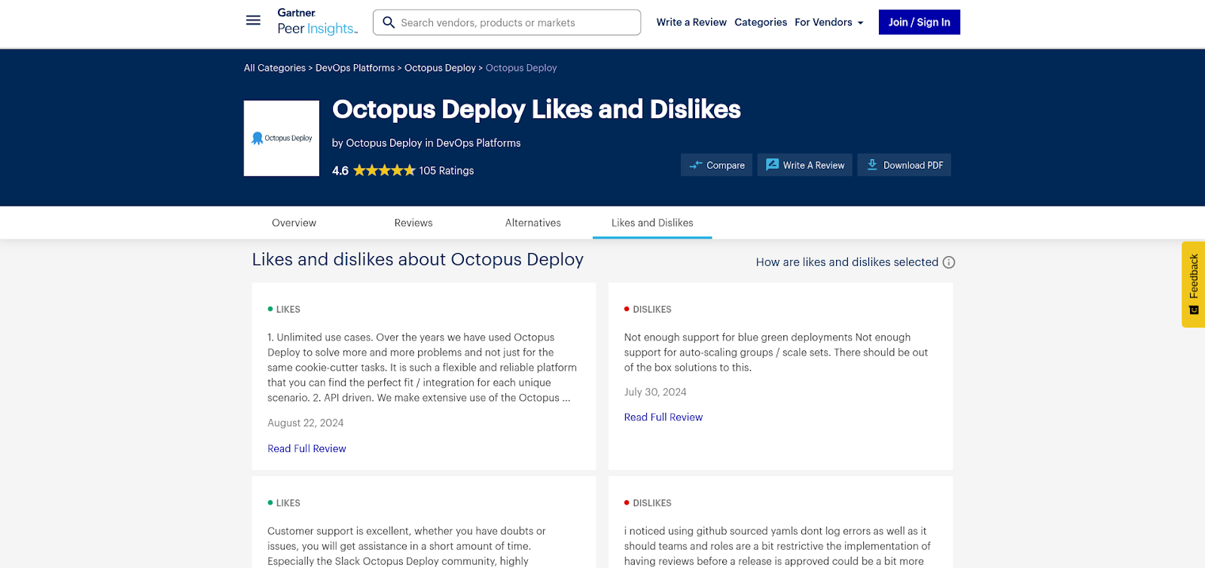Open the Octopus Deploy vendor breadcrumb
This screenshot has height=568, width=1205.
(440, 68)
